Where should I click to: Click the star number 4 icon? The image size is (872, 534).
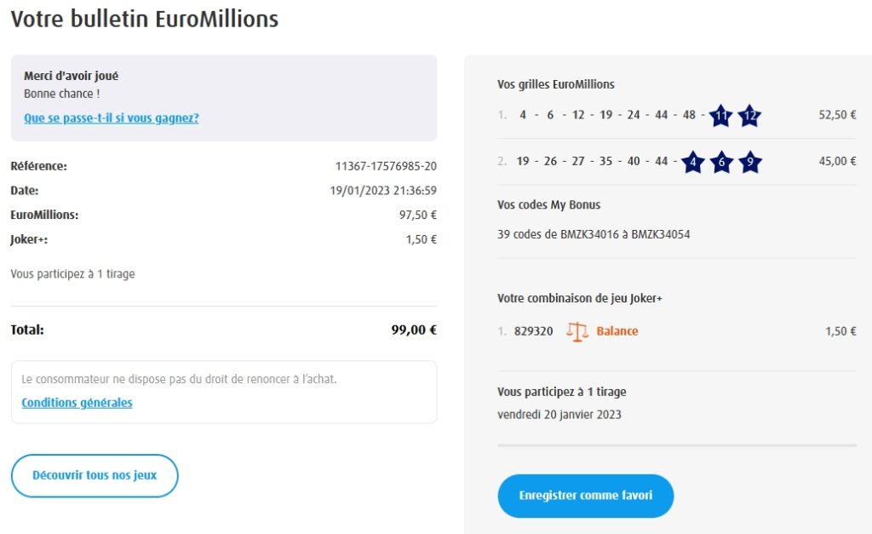(x=693, y=162)
